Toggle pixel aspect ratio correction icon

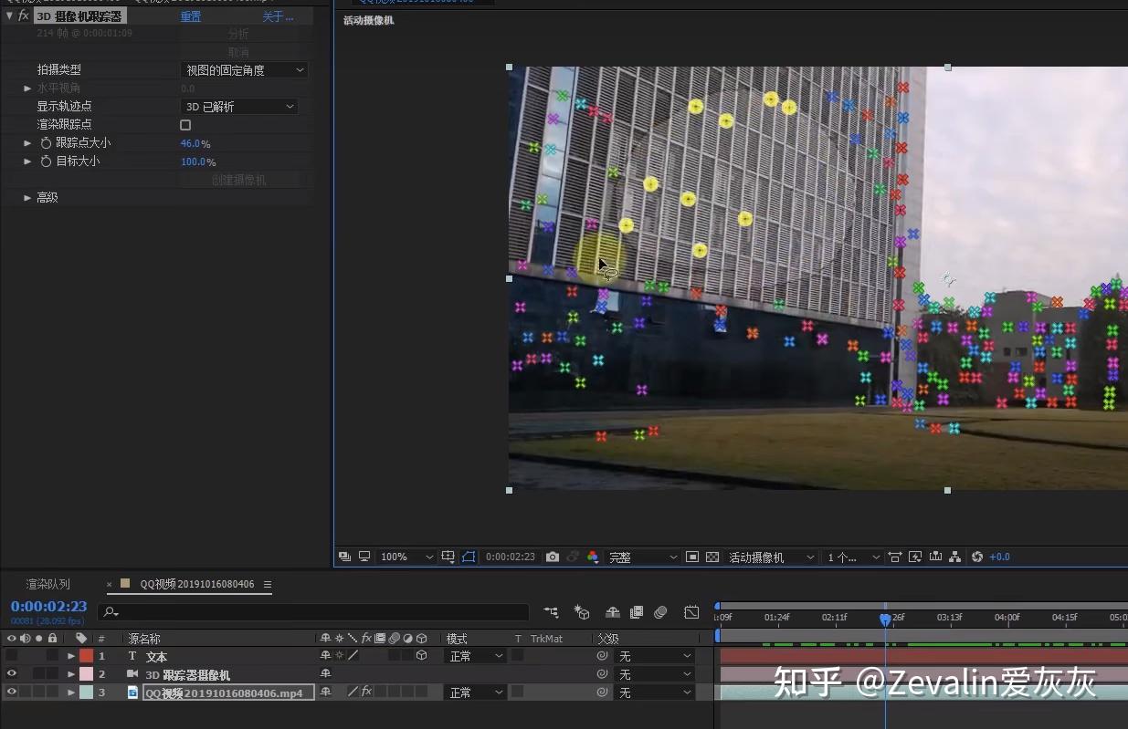tap(895, 557)
